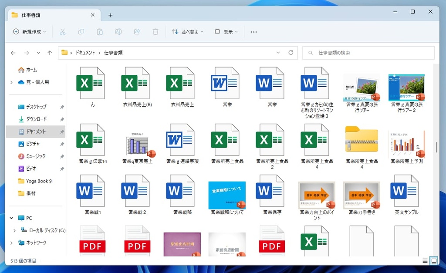Click the refresh button in address bar

291,53
